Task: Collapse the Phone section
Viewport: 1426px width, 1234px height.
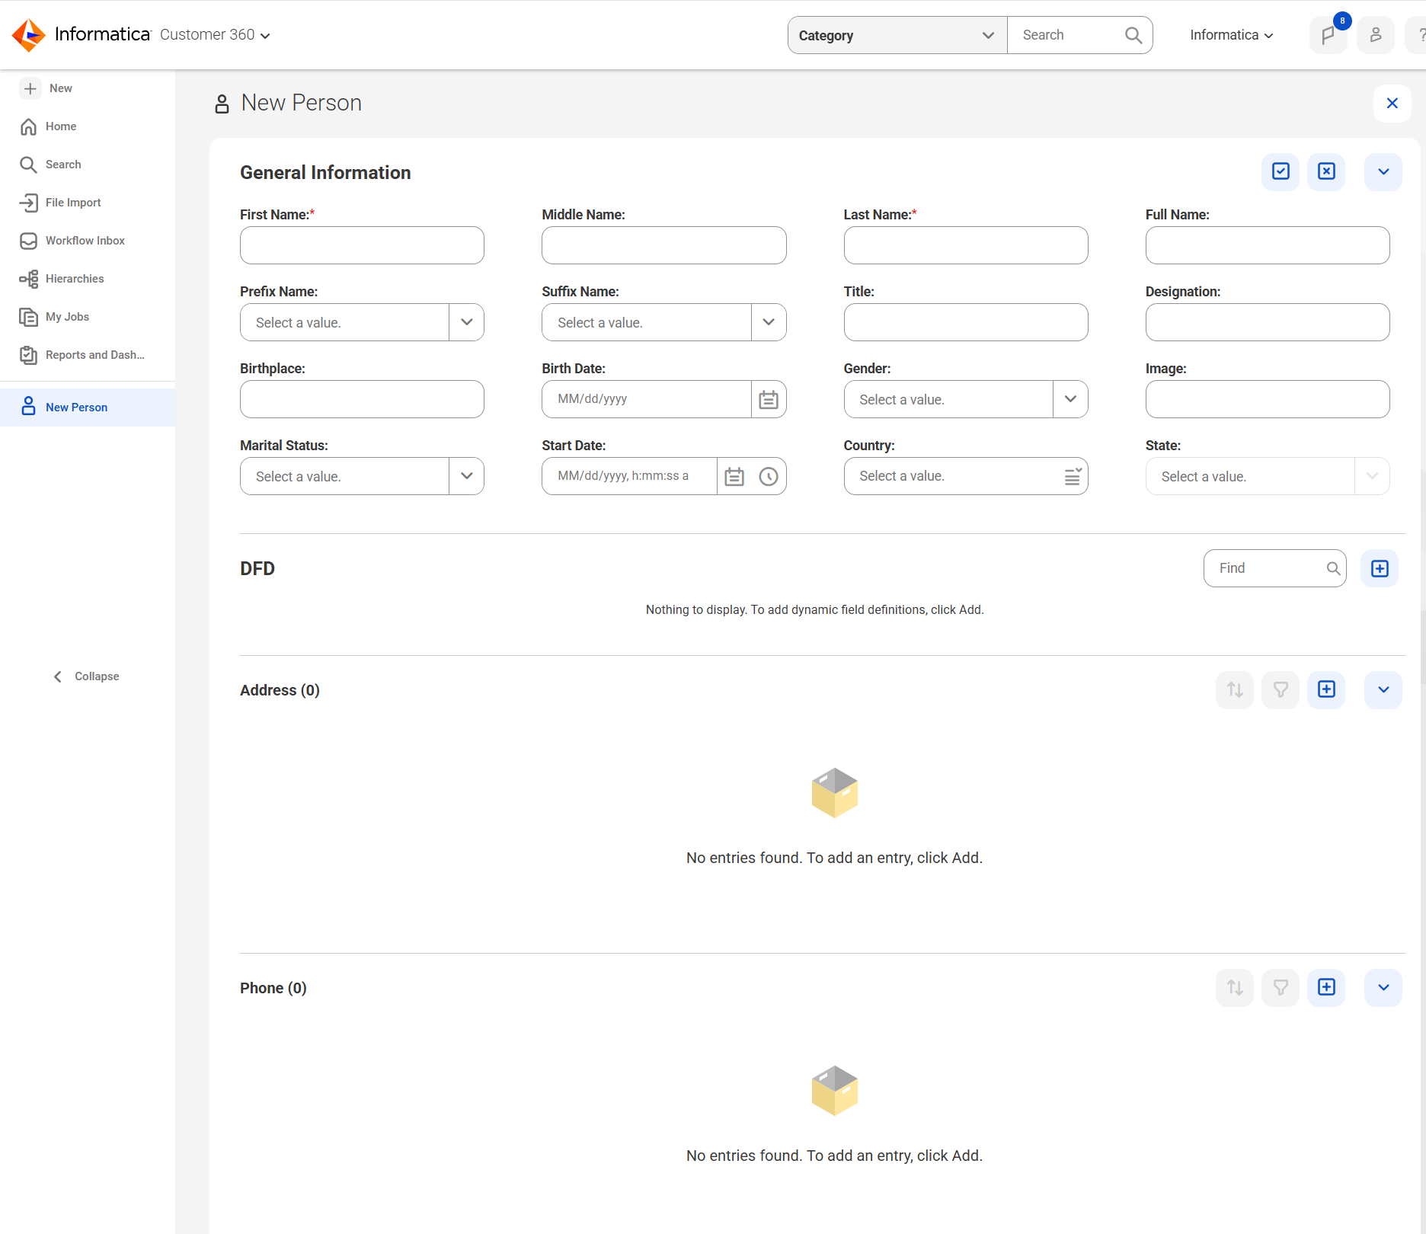Action: pyautogui.click(x=1383, y=987)
